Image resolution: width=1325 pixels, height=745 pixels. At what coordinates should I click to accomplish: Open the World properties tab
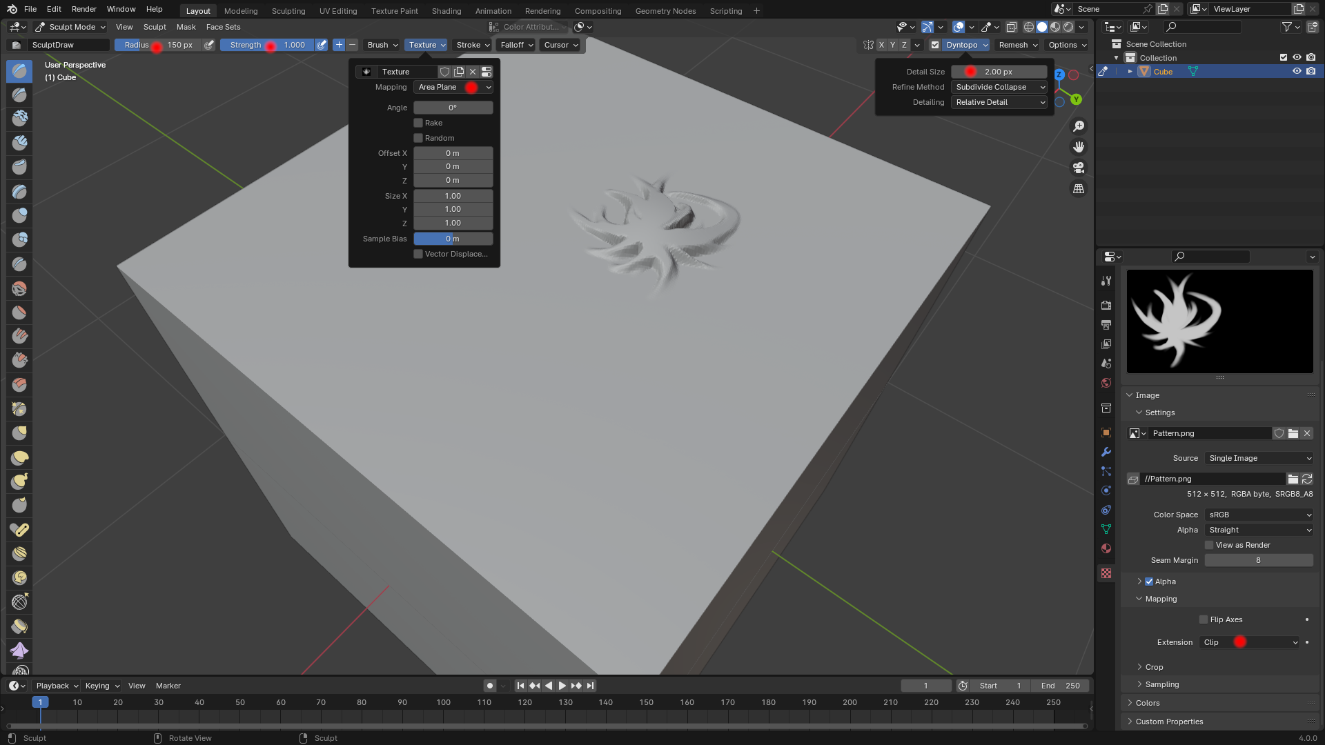1106,383
